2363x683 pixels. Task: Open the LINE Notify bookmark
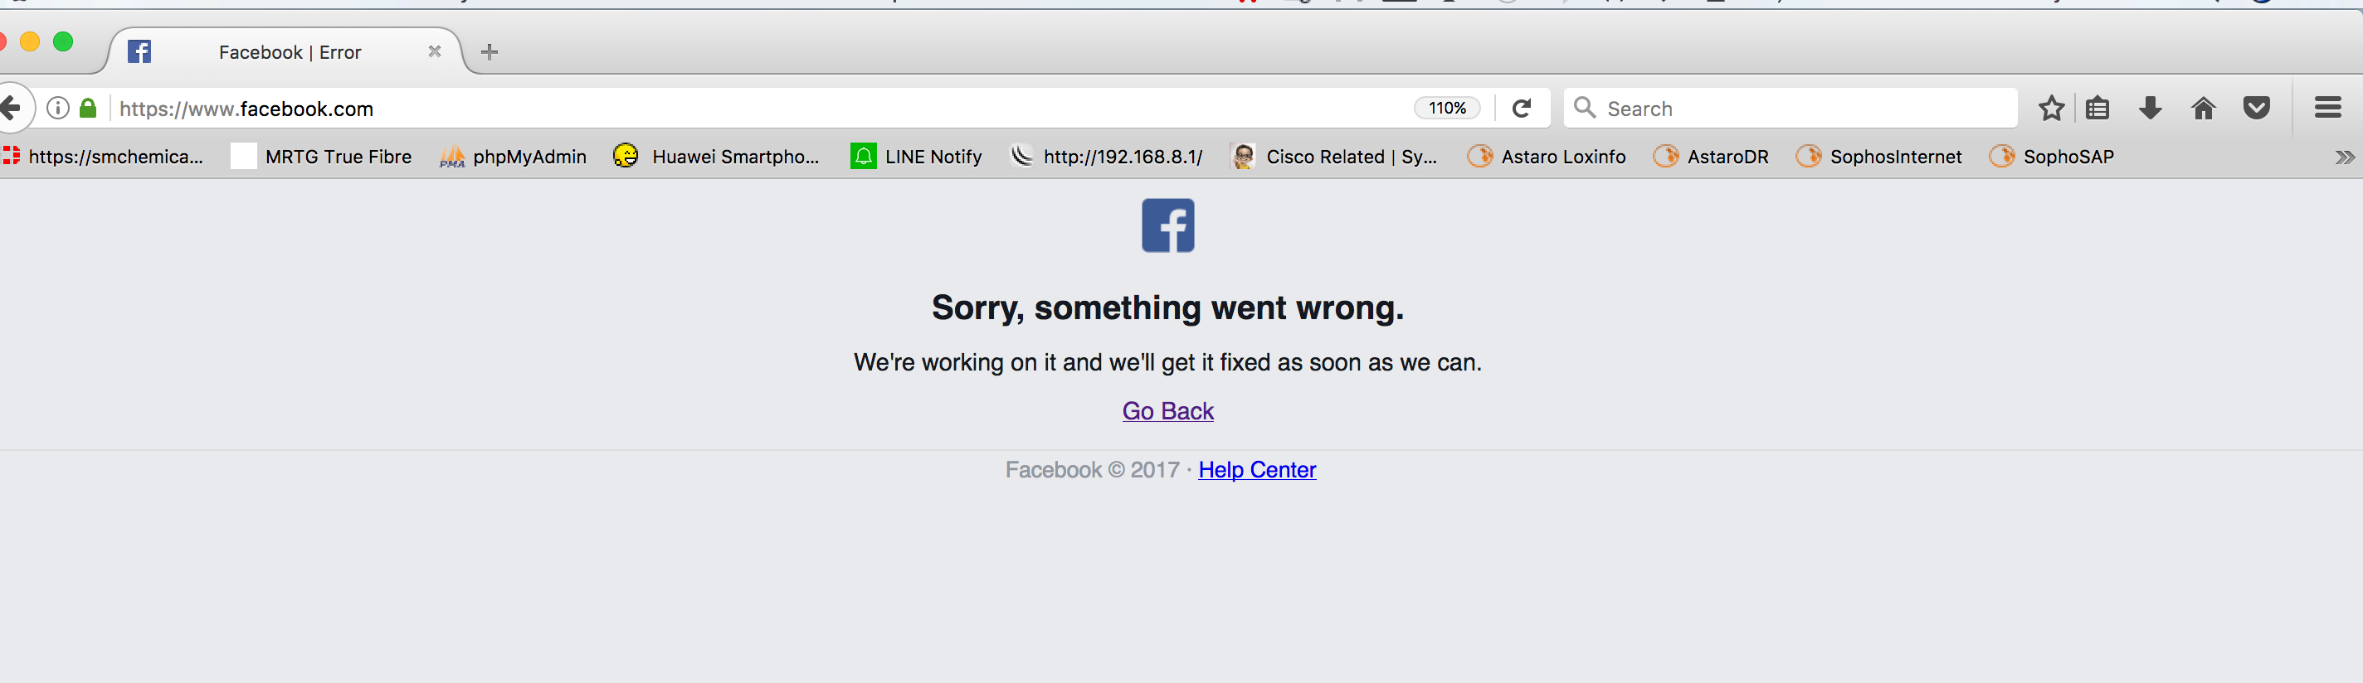915,157
